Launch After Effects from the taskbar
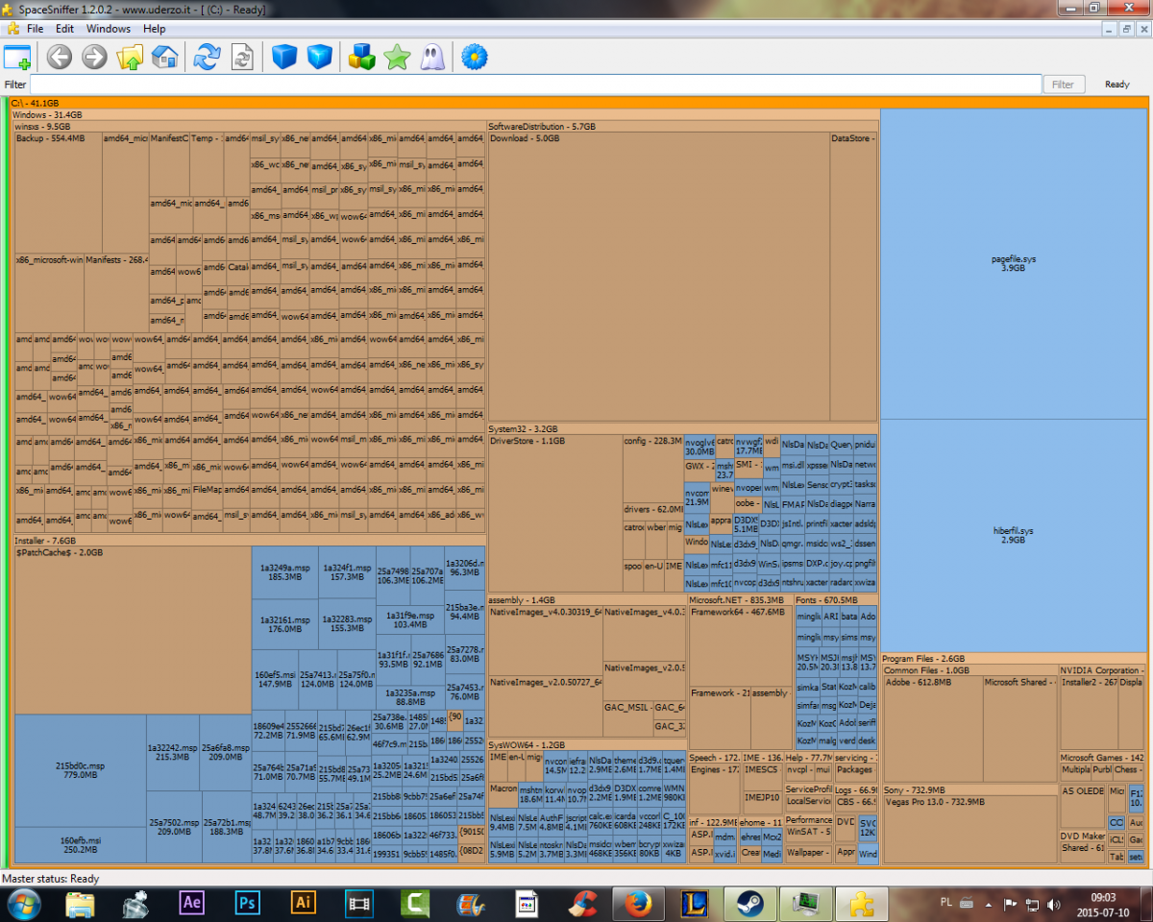 click(192, 904)
